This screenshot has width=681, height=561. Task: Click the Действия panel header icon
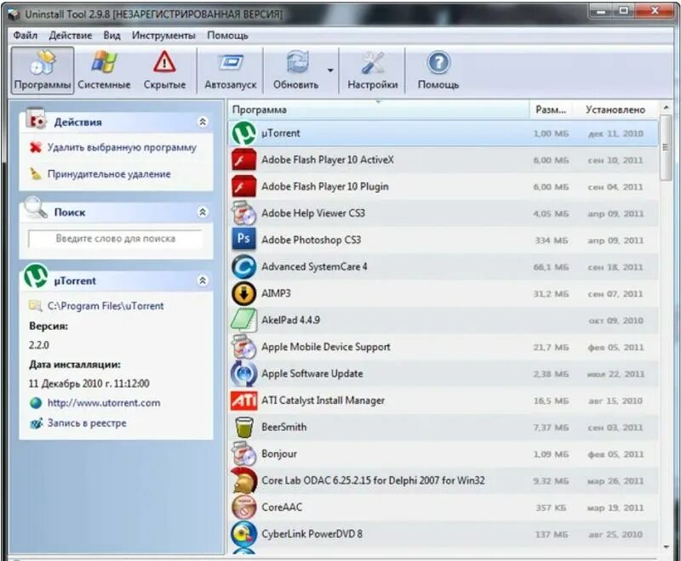[36, 120]
